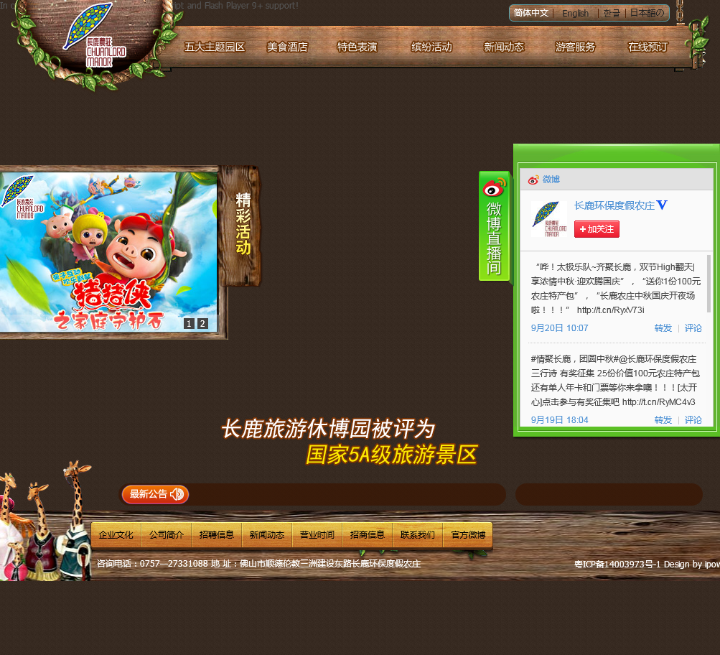Open the 精彩活动 wooden sign
720x655 pixels.
click(x=242, y=225)
